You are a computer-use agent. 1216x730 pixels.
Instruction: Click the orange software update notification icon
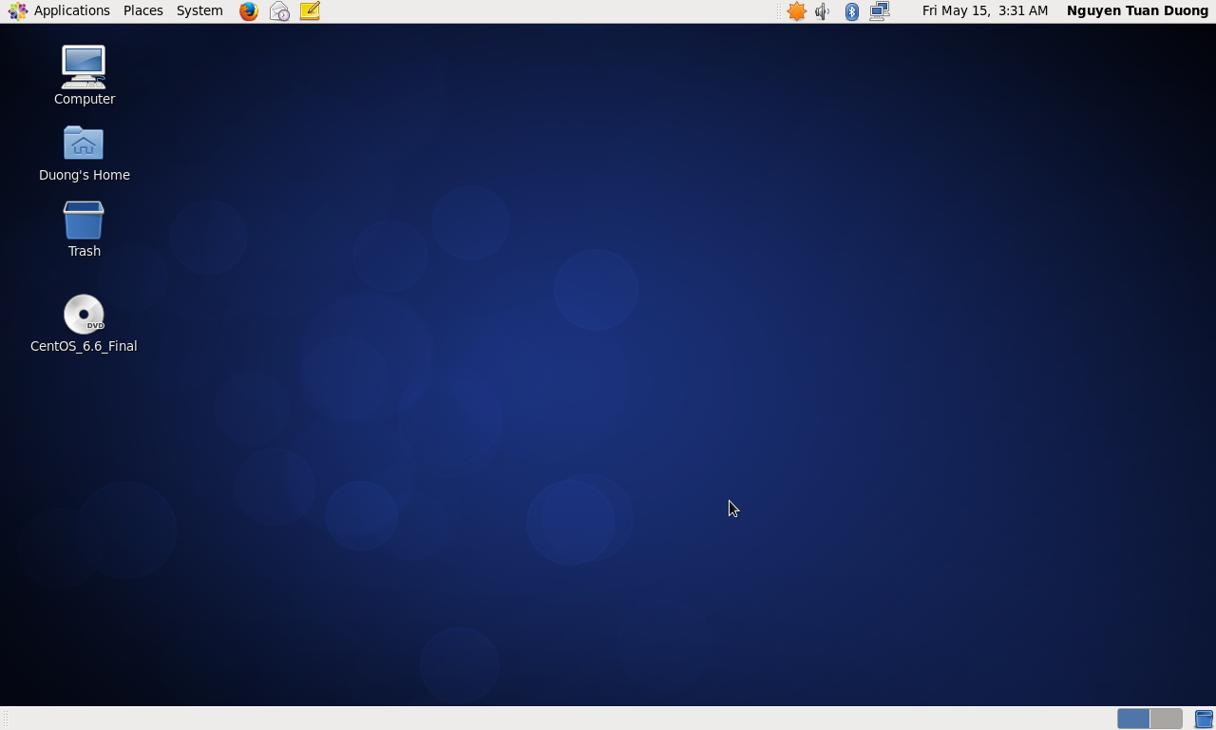coord(797,11)
